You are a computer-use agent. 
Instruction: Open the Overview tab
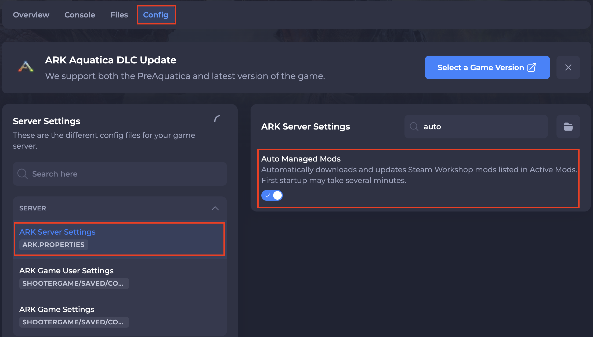click(31, 15)
